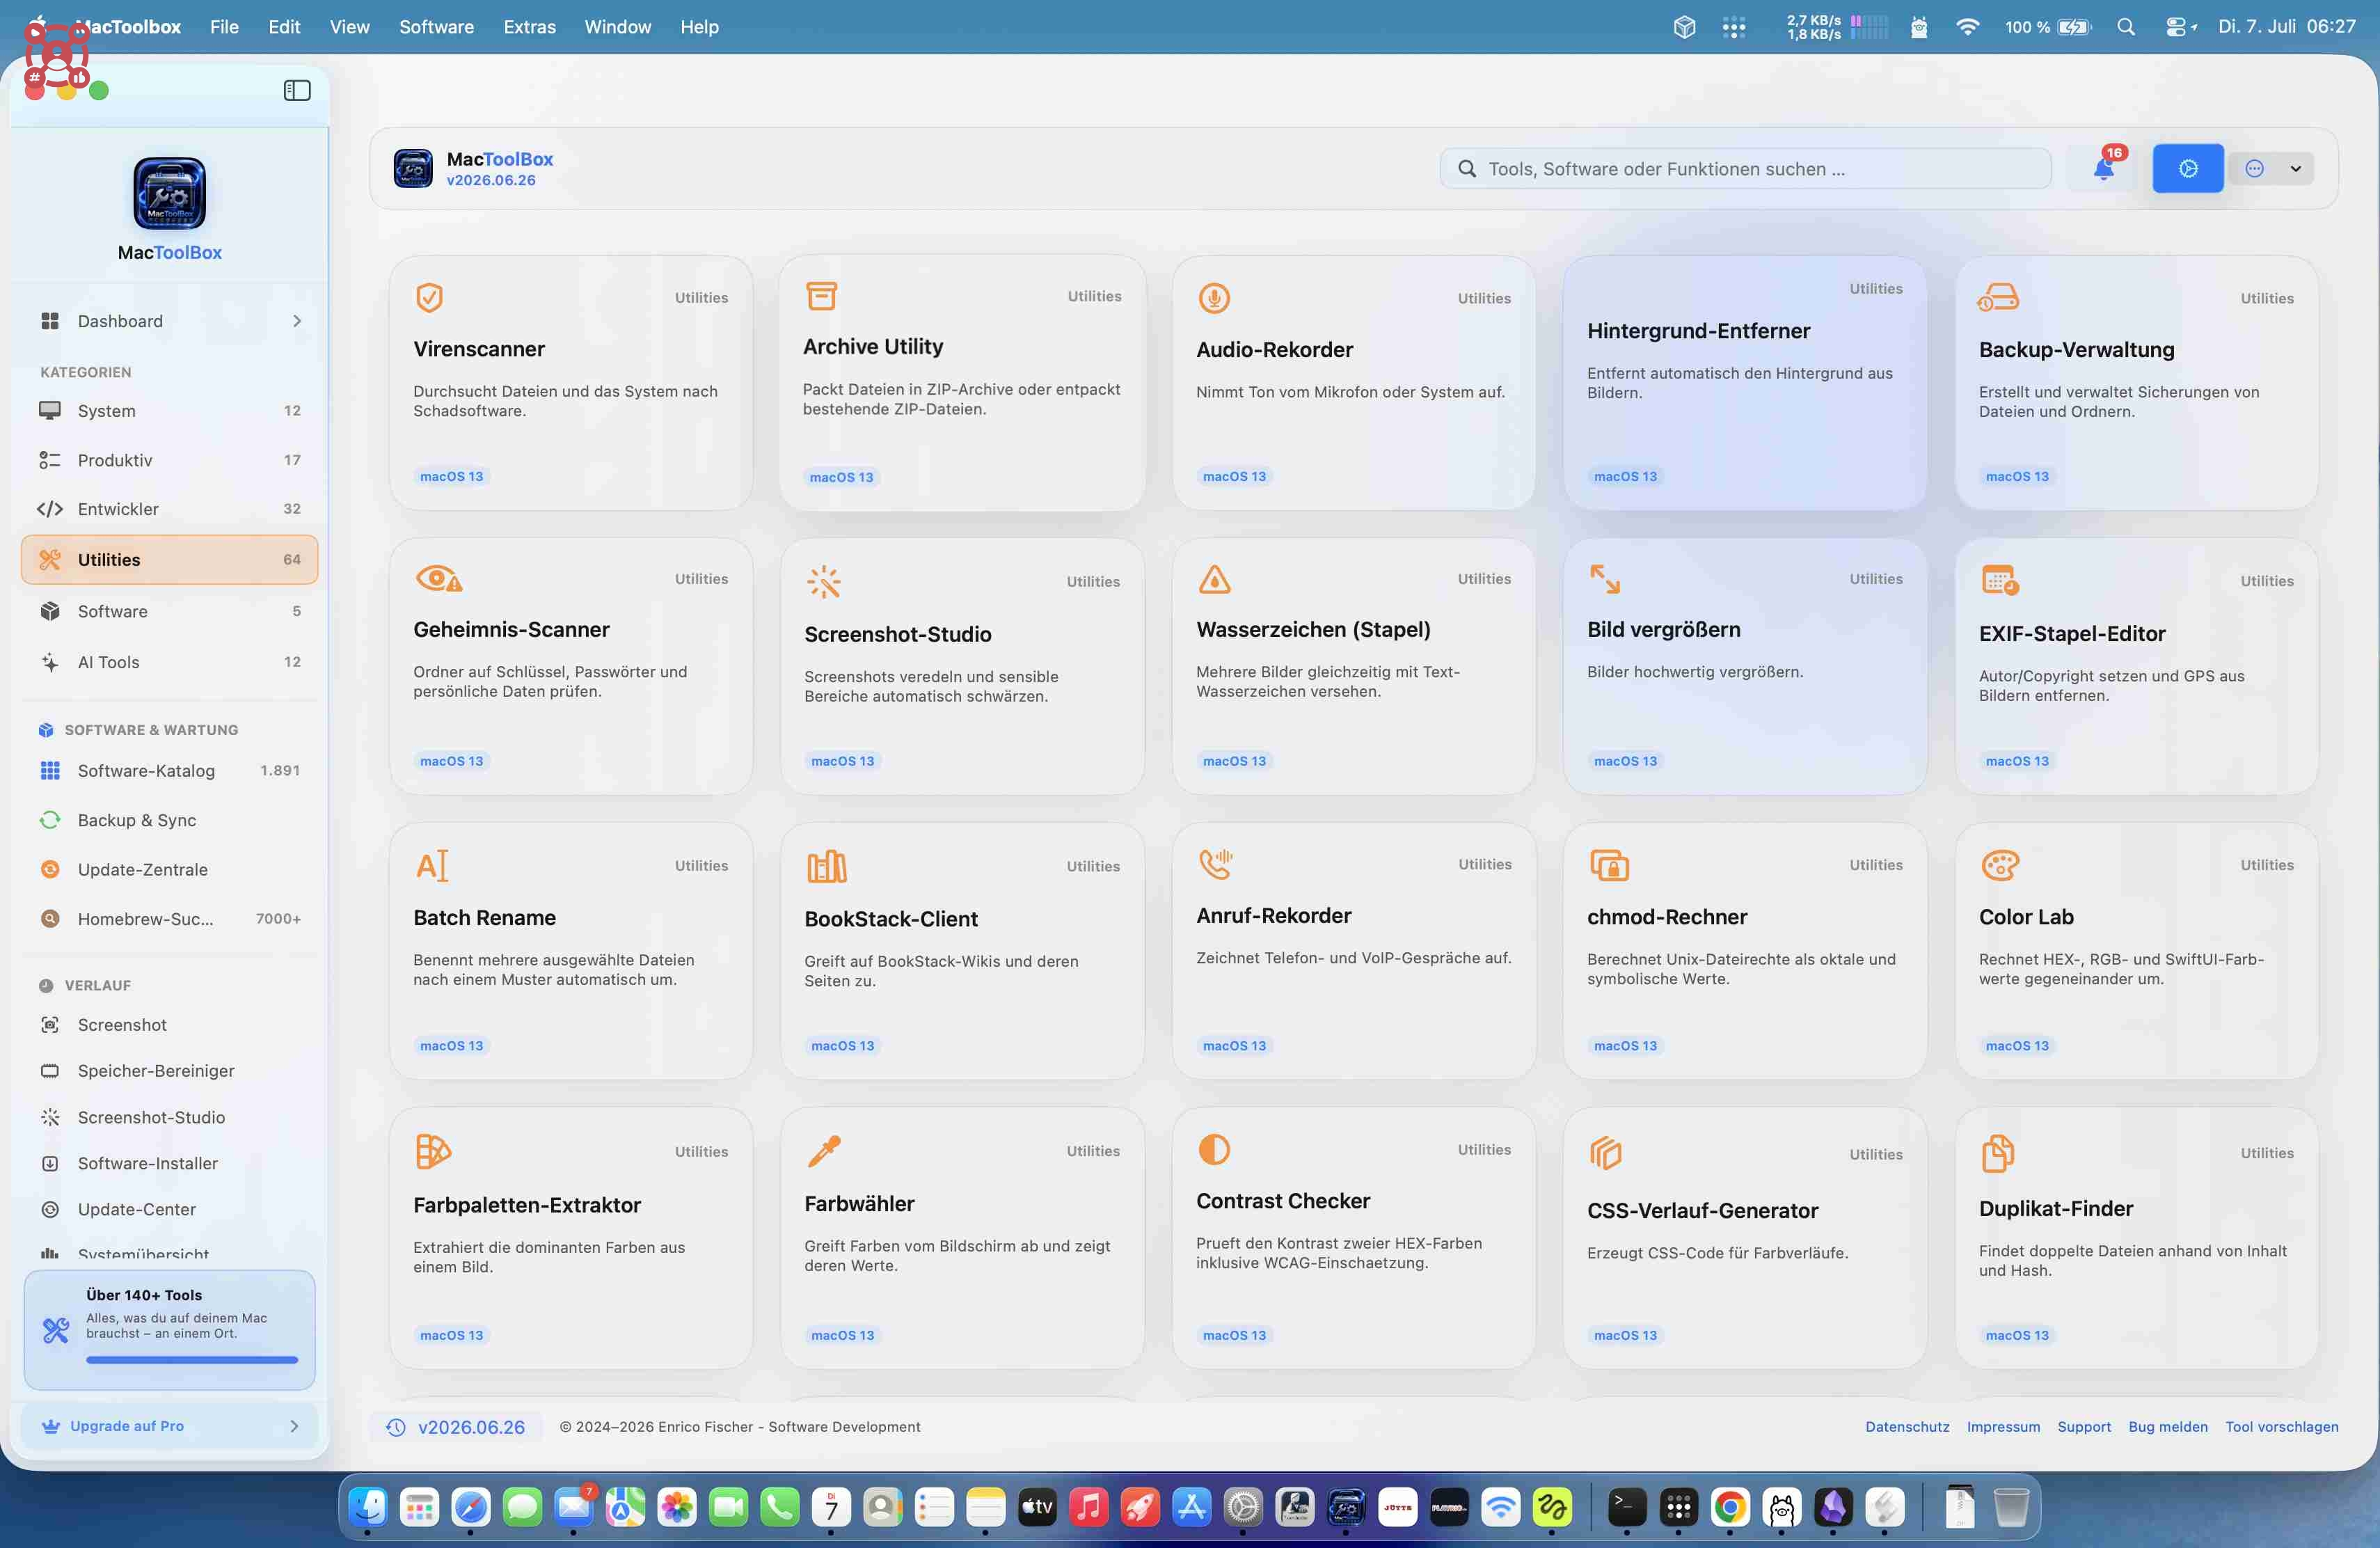Image resolution: width=2380 pixels, height=1548 pixels.
Task: Open Update-Center from the Verlauf list
Action: click(170, 1209)
